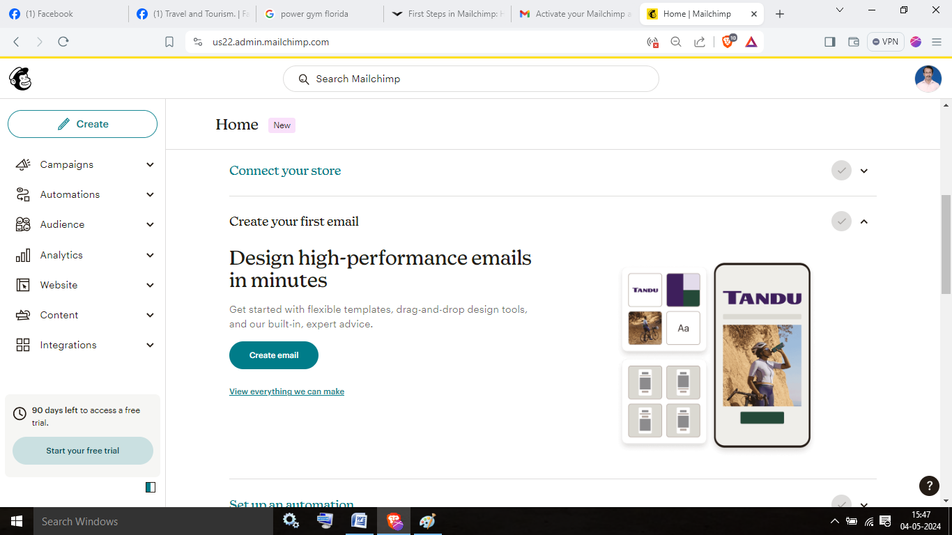The width and height of the screenshot is (952, 535).
Task: Click the address bar URL
Action: click(x=271, y=42)
